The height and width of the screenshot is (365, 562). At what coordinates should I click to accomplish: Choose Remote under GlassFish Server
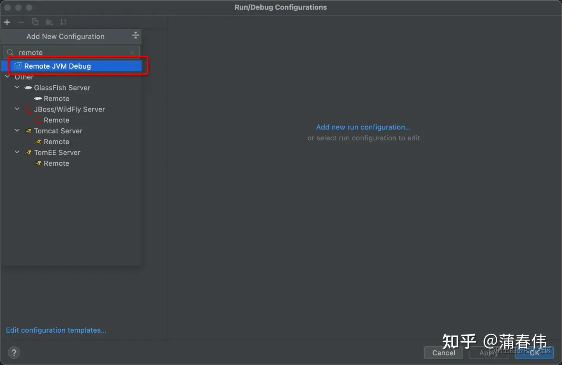click(57, 99)
